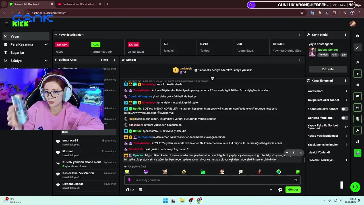
Task: Expand Yavaş mod options
Action: (x=346, y=91)
